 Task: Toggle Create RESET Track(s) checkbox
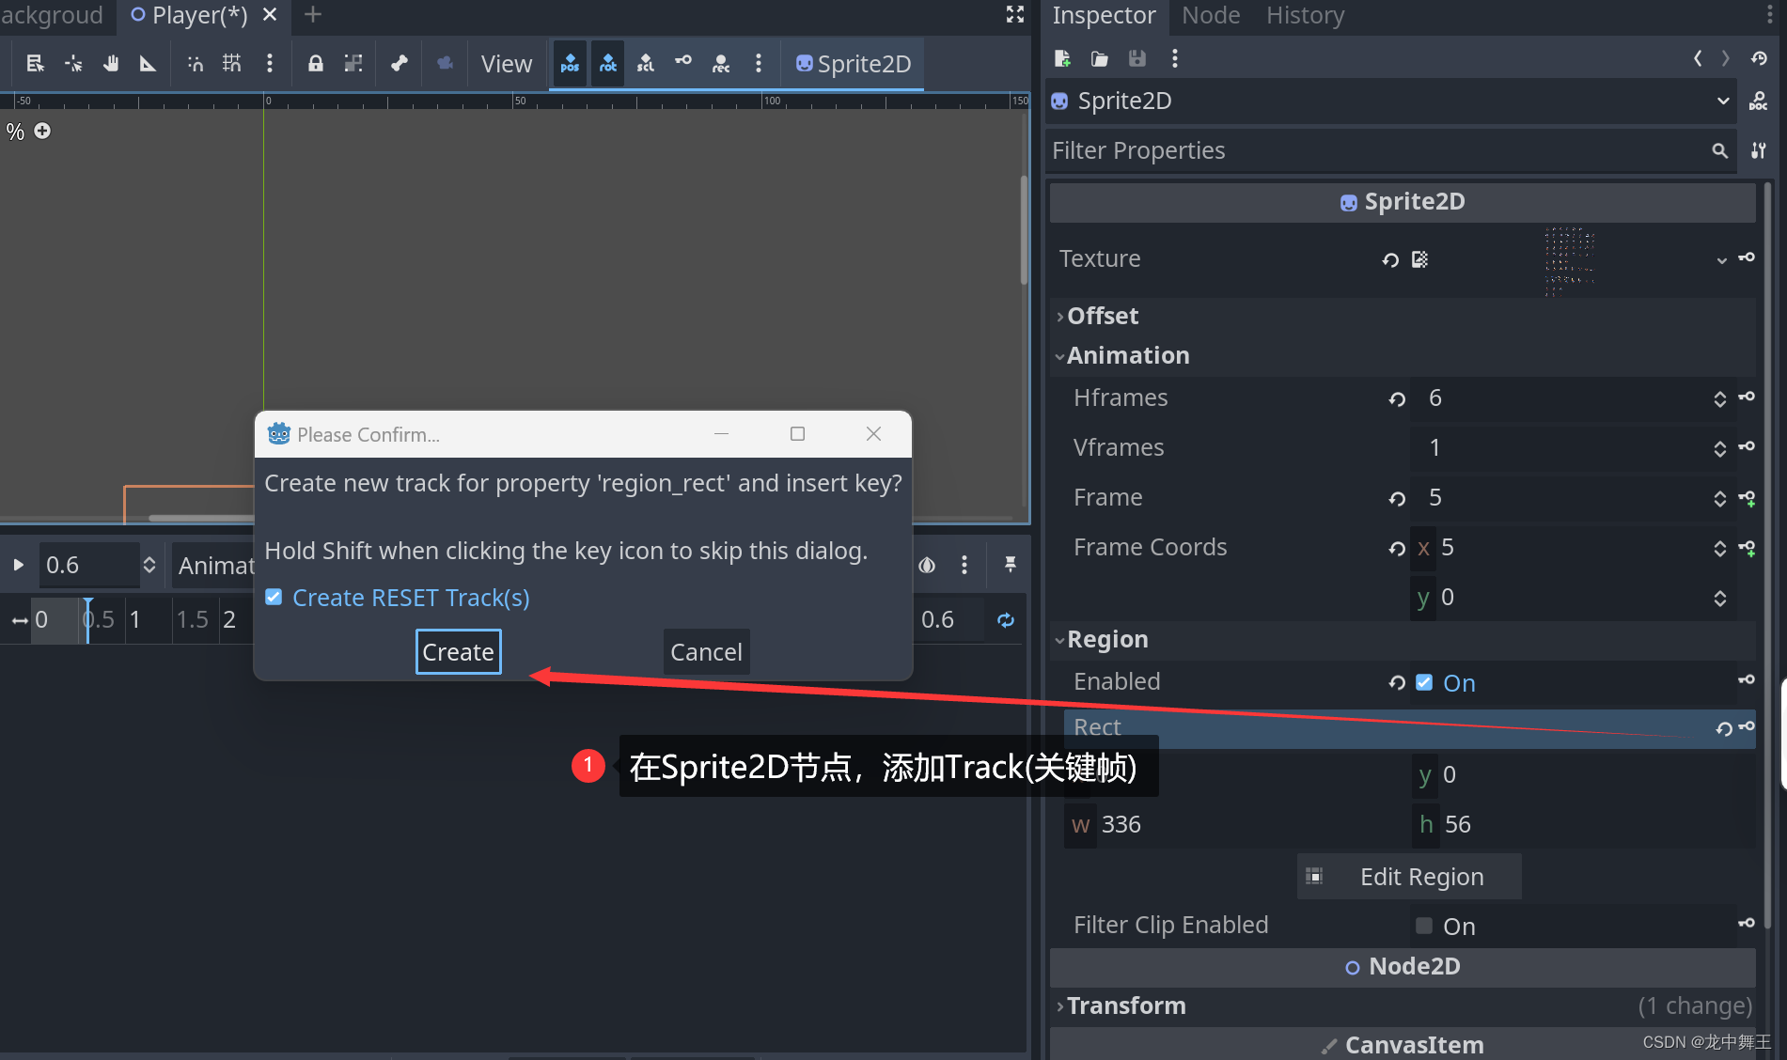pos(274,597)
